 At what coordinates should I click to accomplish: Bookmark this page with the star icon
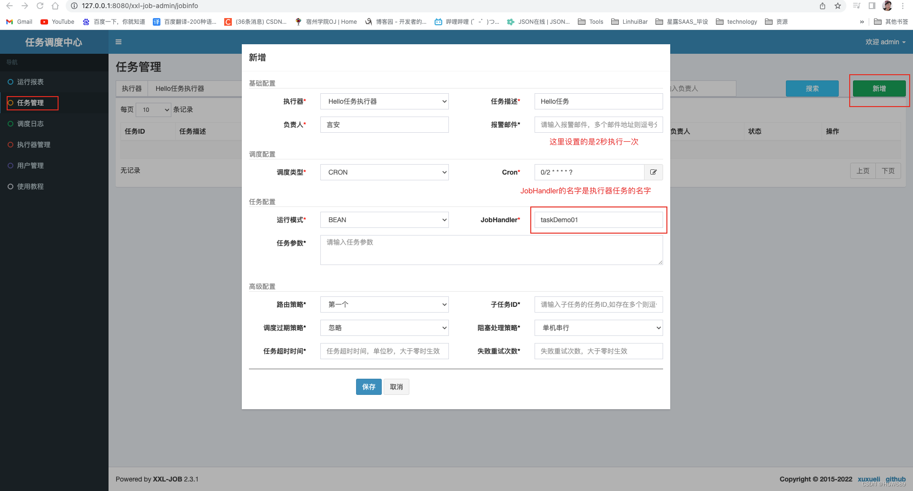838,6
